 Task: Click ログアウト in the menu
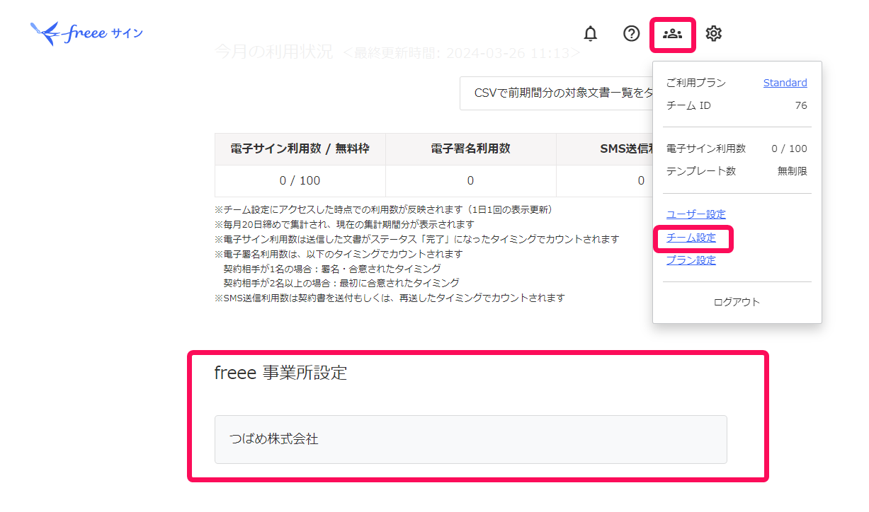point(737,302)
